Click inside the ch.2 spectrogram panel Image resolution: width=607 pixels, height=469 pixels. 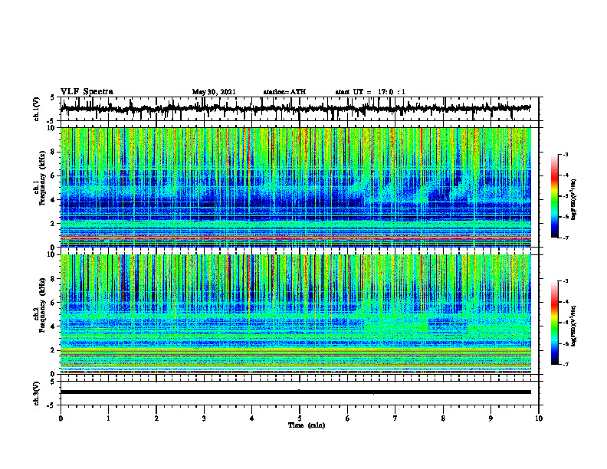tap(295, 314)
